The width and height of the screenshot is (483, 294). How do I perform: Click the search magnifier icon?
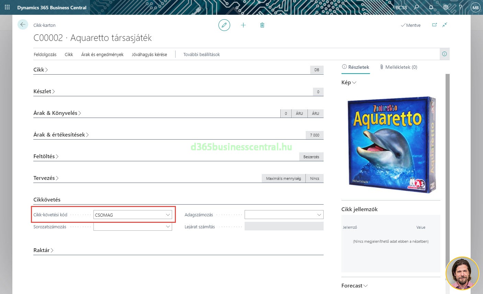click(x=416, y=7)
